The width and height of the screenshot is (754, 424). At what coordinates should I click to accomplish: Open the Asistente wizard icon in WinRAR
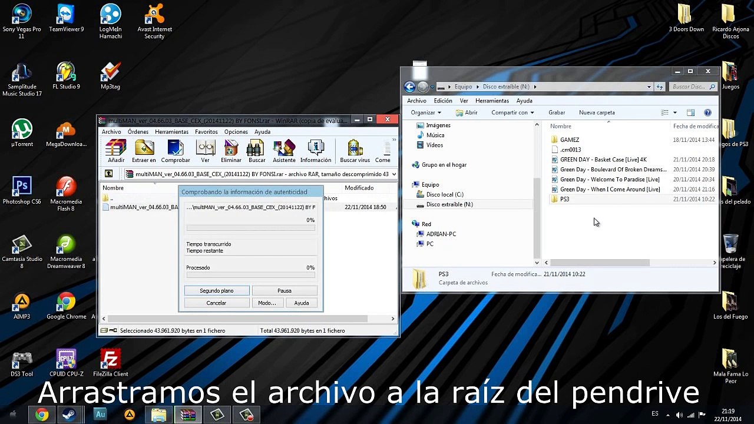284,151
